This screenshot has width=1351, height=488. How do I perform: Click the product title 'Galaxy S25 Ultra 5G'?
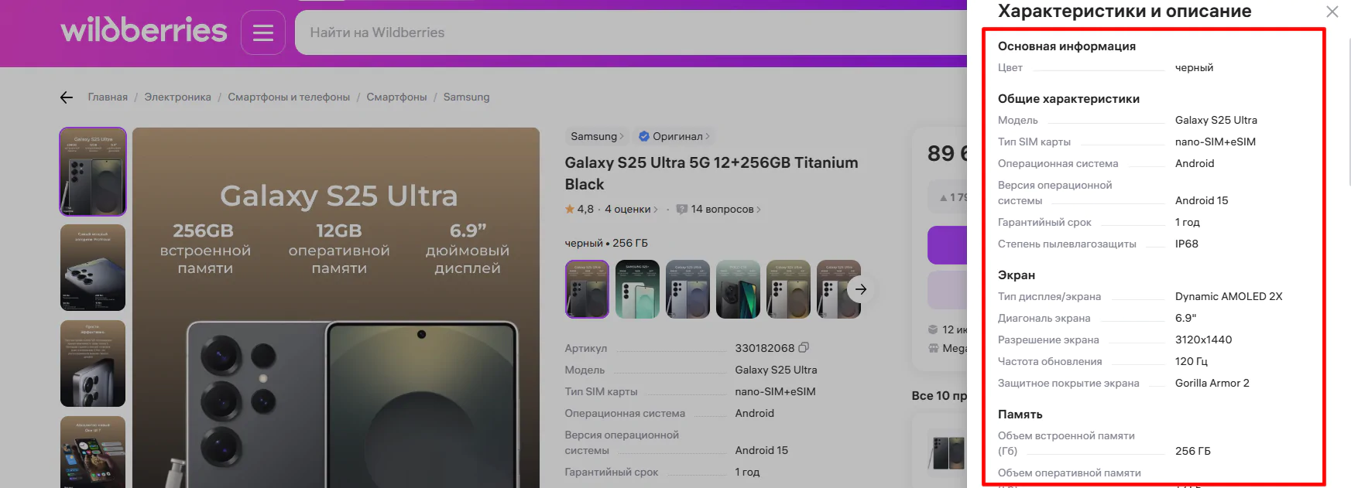click(712, 173)
